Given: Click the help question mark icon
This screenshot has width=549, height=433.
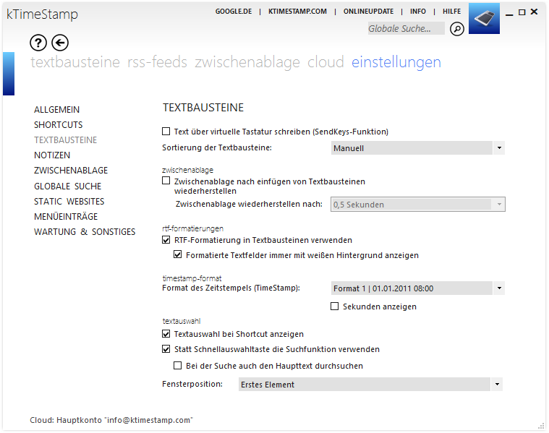Looking at the screenshot, I should click(38, 43).
